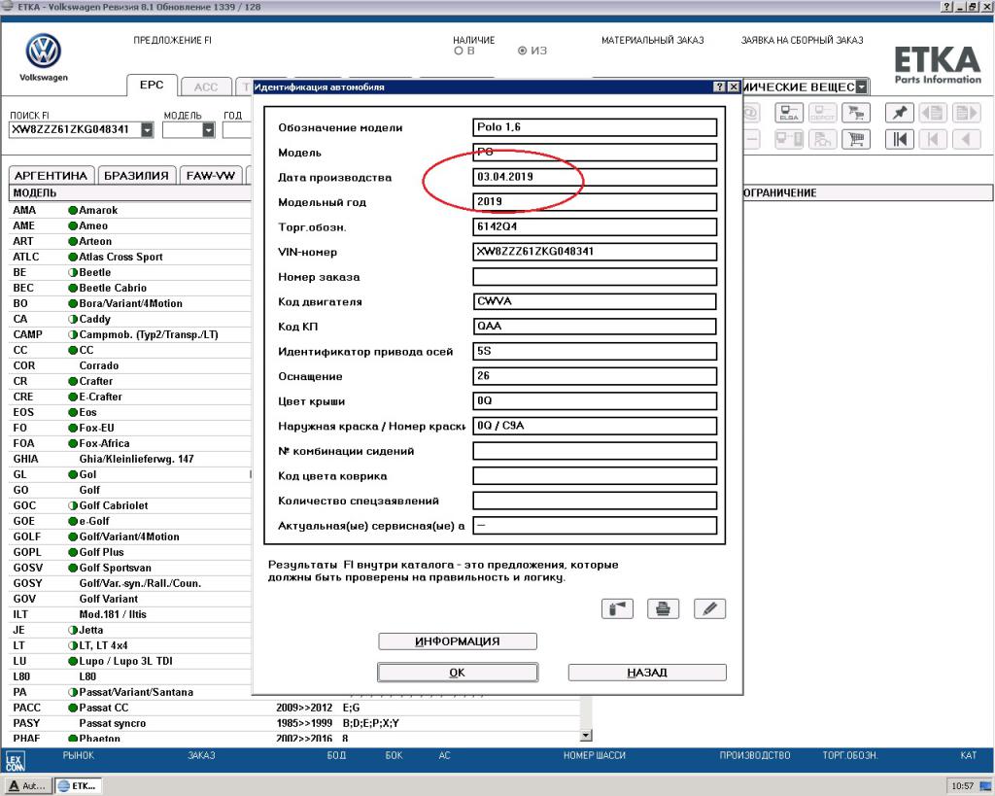Click НОМЕР ШАССИ in status bar

tap(594, 755)
